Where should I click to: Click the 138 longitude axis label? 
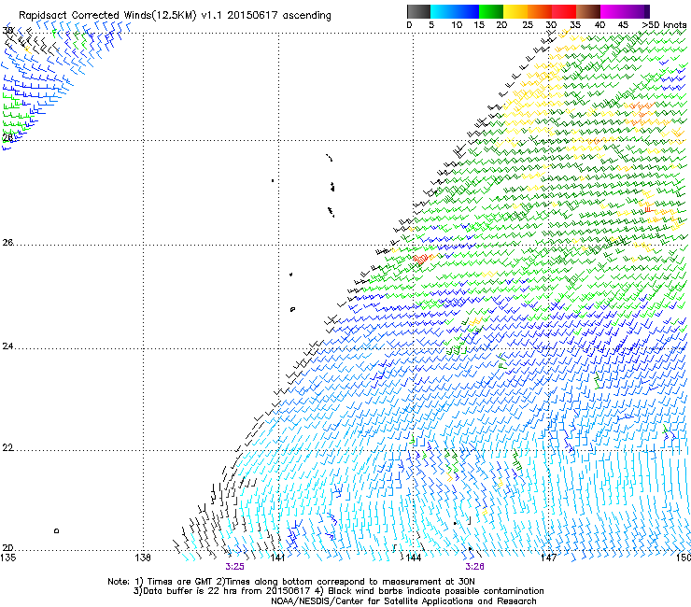(x=143, y=558)
